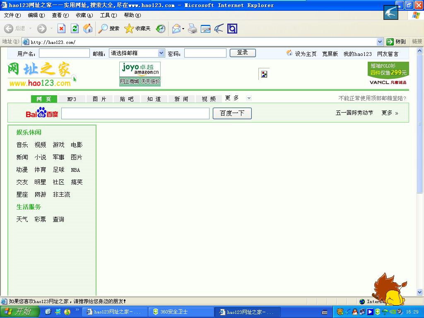The height and width of the screenshot is (318, 424).
Task: Open the 天气 link under 生活服务
Action: click(22, 219)
